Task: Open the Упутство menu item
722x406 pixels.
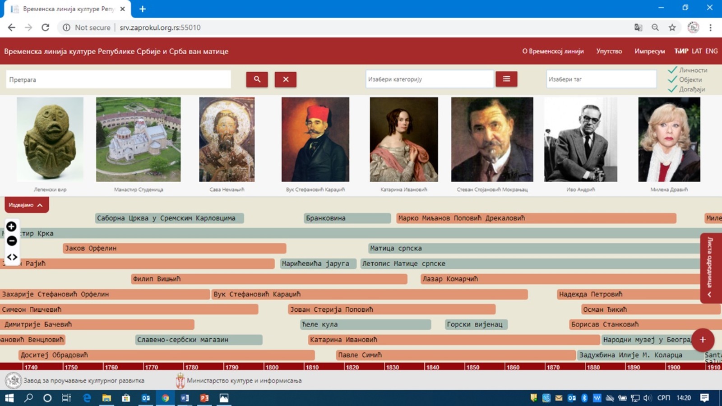Action: click(x=609, y=51)
